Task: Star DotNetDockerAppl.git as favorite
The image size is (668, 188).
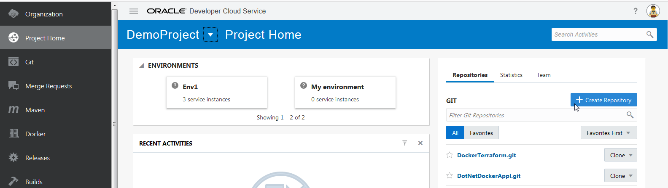Action: click(450, 176)
